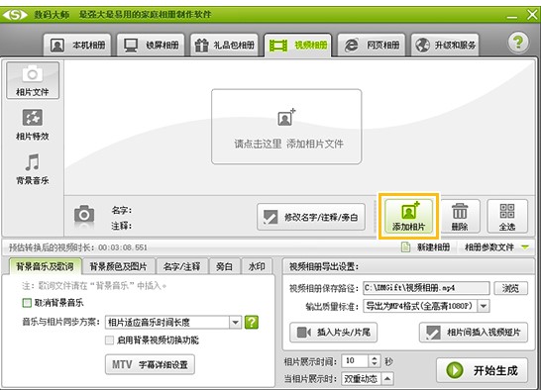Click the green help icon beside sync scheme
The width and height of the screenshot is (541, 390).
pos(252,322)
